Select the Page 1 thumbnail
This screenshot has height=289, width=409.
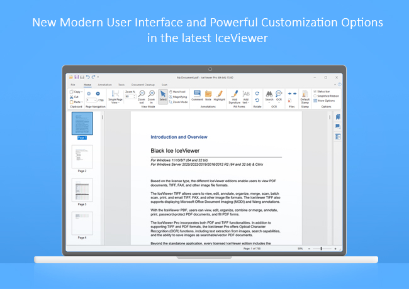click(x=82, y=123)
